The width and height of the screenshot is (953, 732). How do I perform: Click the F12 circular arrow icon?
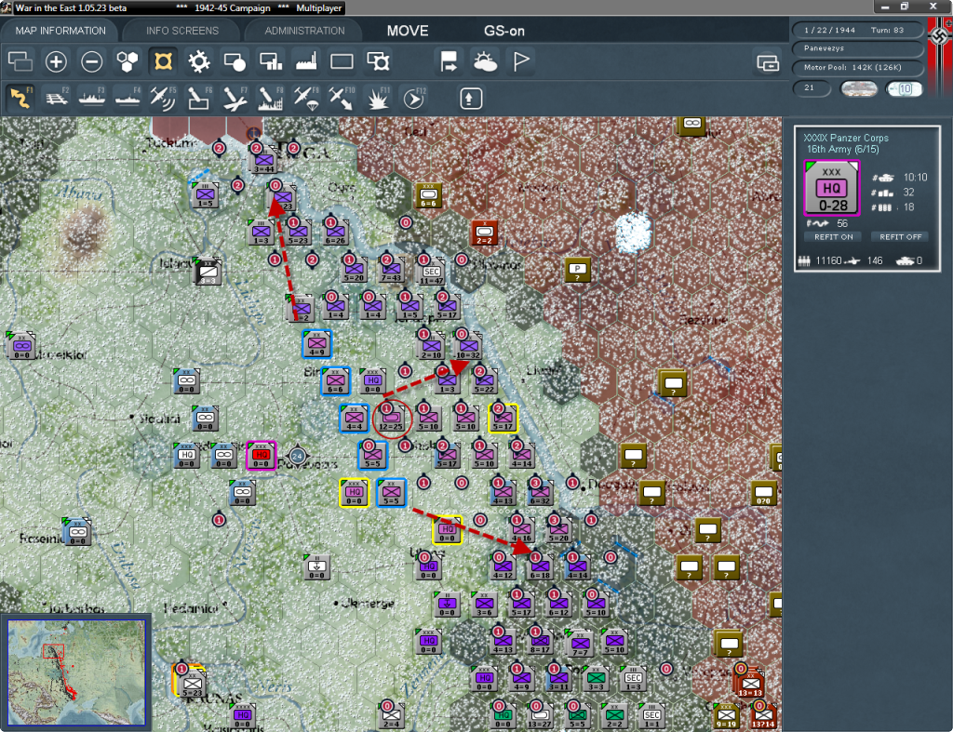[x=414, y=99]
